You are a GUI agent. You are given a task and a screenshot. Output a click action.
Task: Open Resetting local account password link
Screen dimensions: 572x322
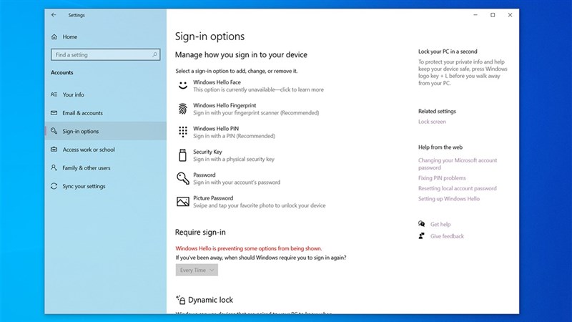pos(457,188)
